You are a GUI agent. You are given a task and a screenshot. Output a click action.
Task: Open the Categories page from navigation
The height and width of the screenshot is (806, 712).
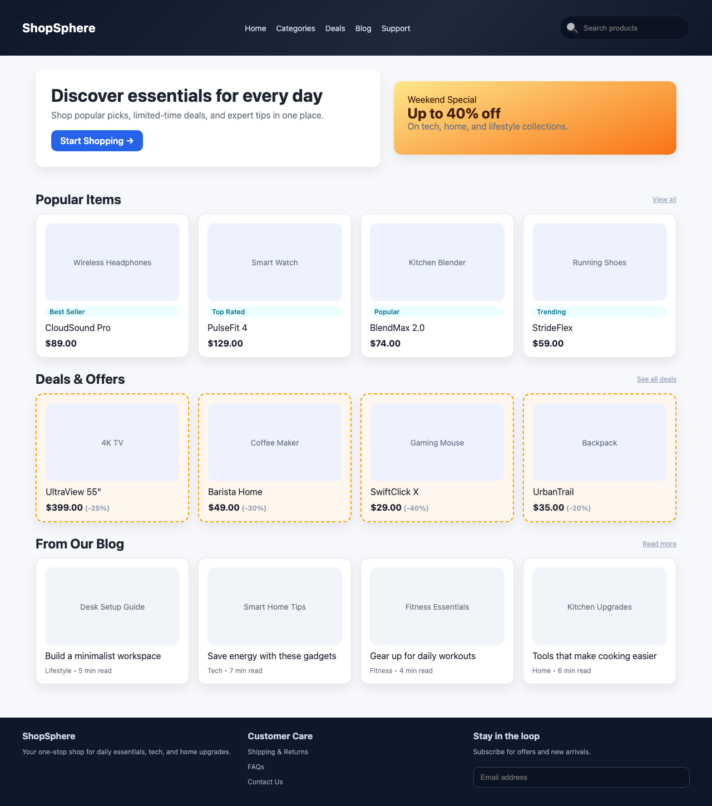[295, 28]
